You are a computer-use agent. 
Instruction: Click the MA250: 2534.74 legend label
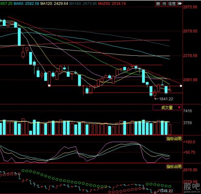click(x=112, y=3)
